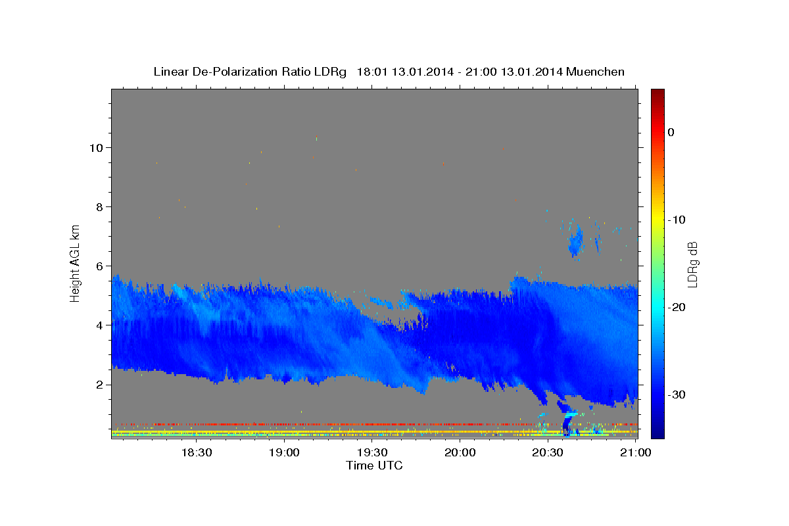Click the colorbar tick label -10
The width and height of the screenshot is (789, 526).
click(x=676, y=220)
